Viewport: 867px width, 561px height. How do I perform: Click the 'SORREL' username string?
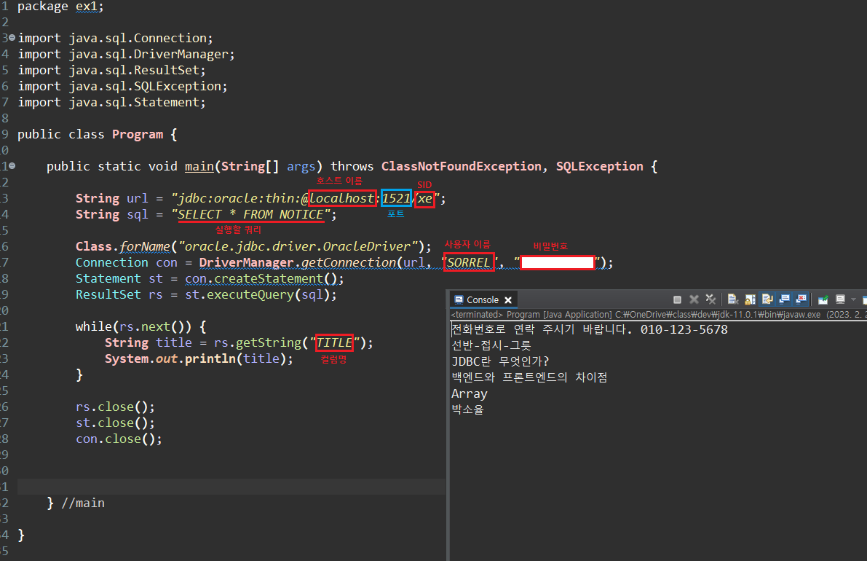pyautogui.click(x=468, y=263)
